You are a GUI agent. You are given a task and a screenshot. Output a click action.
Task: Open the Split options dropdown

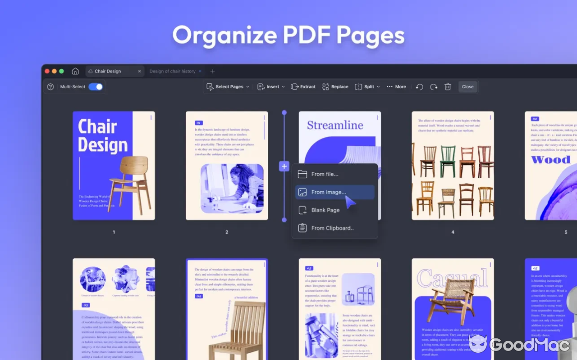[367, 86]
